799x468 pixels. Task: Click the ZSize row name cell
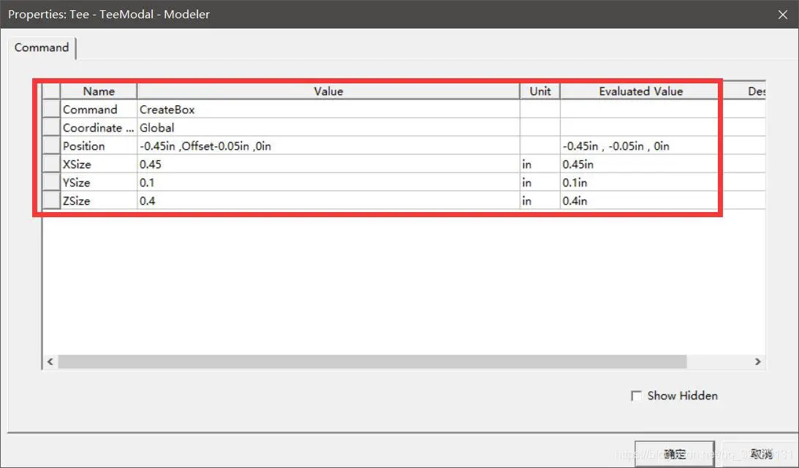(x=99, y=201)
